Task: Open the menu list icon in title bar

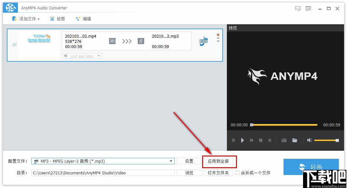Action: click(308, 8)
